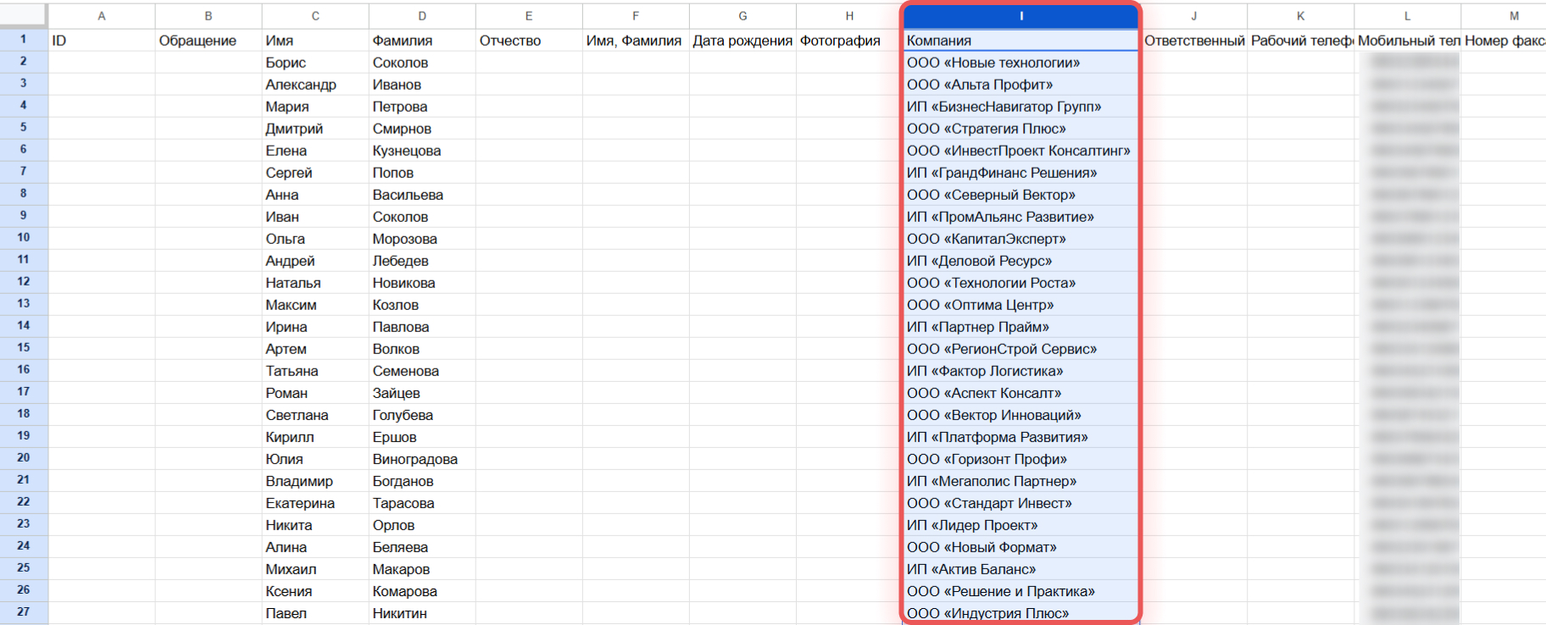The width and height of the screenshot is (1546, 625).
Task: Select the cell containing 'Борис'
Action: pos(315,63)
